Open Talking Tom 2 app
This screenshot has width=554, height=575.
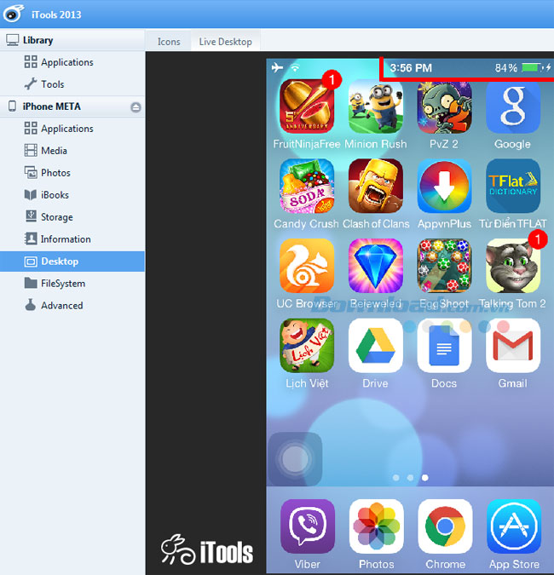point(512,266)
